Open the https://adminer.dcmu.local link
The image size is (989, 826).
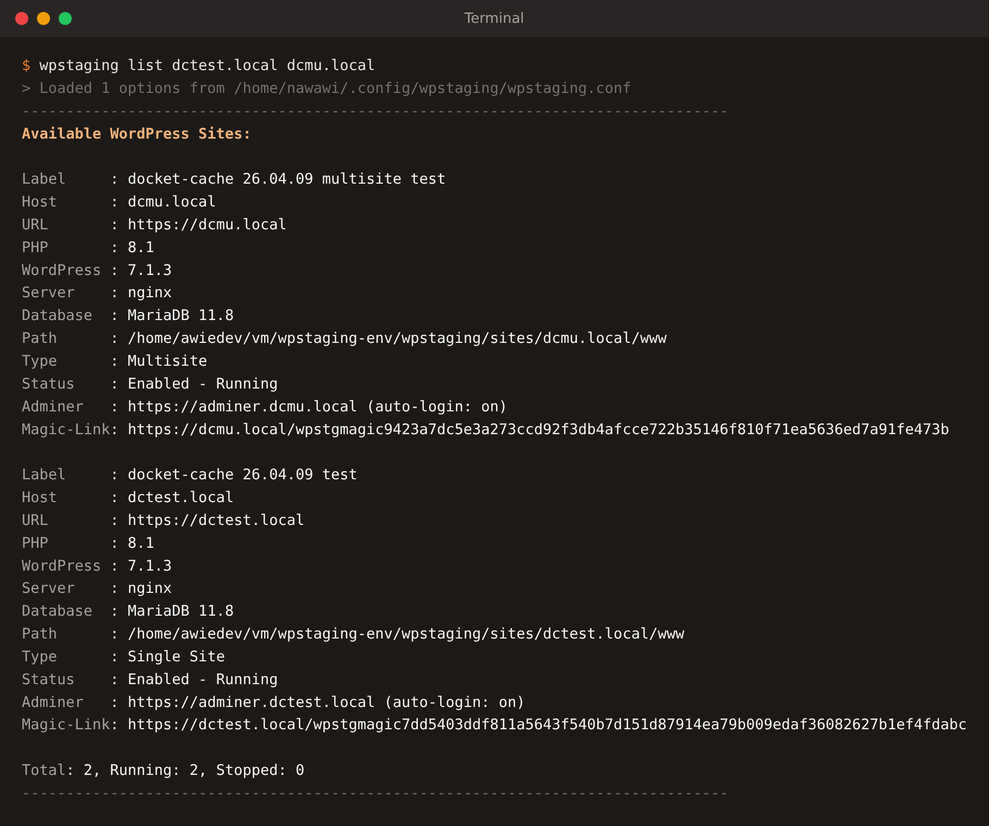click(x=242, y=406)
